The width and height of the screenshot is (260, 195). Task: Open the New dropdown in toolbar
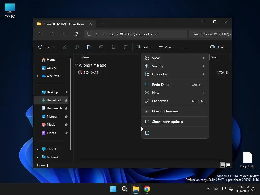[46, 47]
